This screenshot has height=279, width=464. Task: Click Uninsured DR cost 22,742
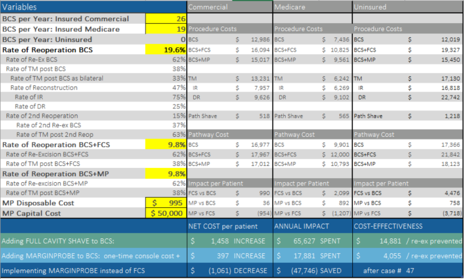(x=450, y=98)
